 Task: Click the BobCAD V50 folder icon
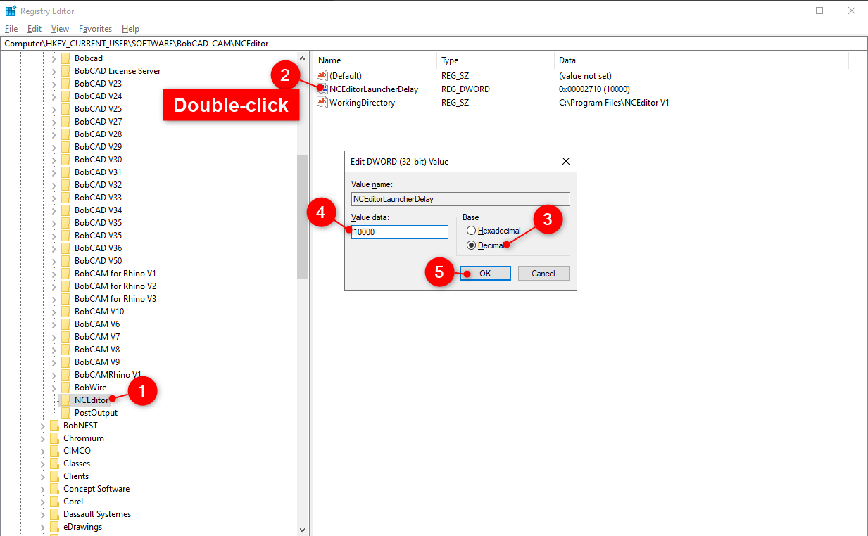[x=65, y=261]
